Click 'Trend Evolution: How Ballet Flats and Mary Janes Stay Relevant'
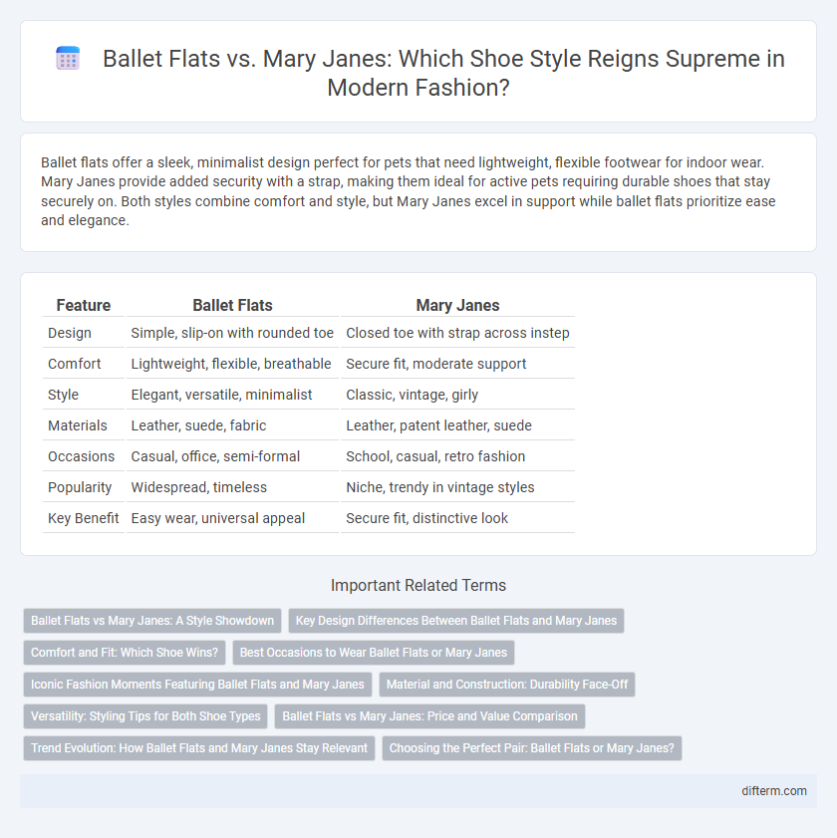 point(199,748)
